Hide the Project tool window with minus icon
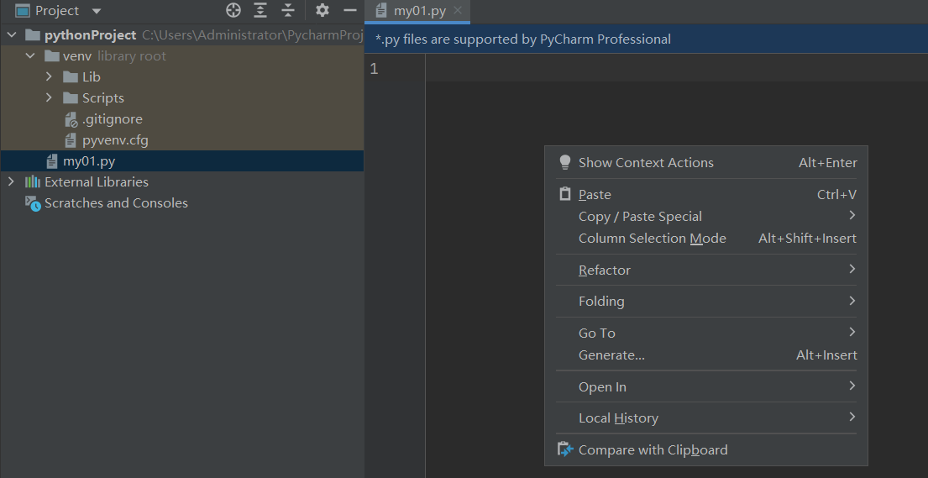Image resolution: width=928 pixels, height=478 pixels. tap(350, 11)
